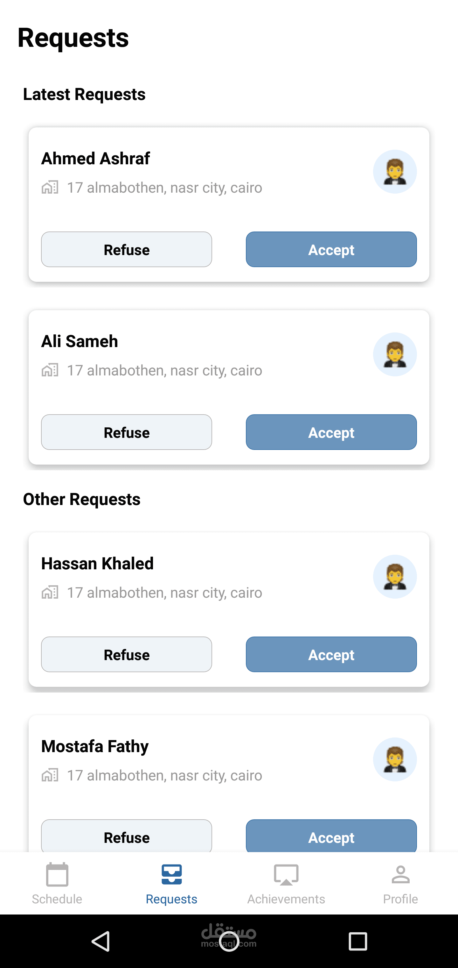Open the Schedule tab
The width and height of the screenshot is (458, 968).
pyautogui.click(x=57, y=883)
